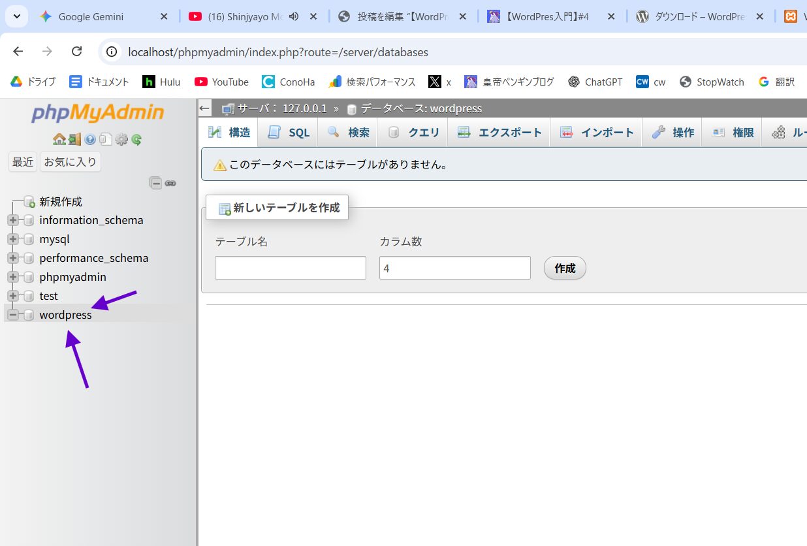Switch to the SQL tab

(x=289, y=133)
